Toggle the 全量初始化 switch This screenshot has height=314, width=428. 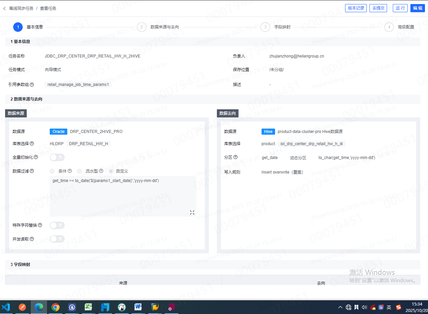(57, 157)
